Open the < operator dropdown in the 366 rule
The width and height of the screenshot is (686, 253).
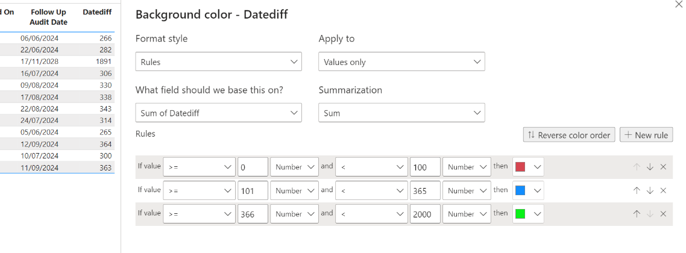(x=371, y=214)
